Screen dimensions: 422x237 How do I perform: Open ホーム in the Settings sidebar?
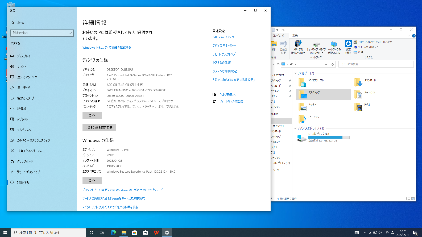pyautogui.click(x=21, y=23)
